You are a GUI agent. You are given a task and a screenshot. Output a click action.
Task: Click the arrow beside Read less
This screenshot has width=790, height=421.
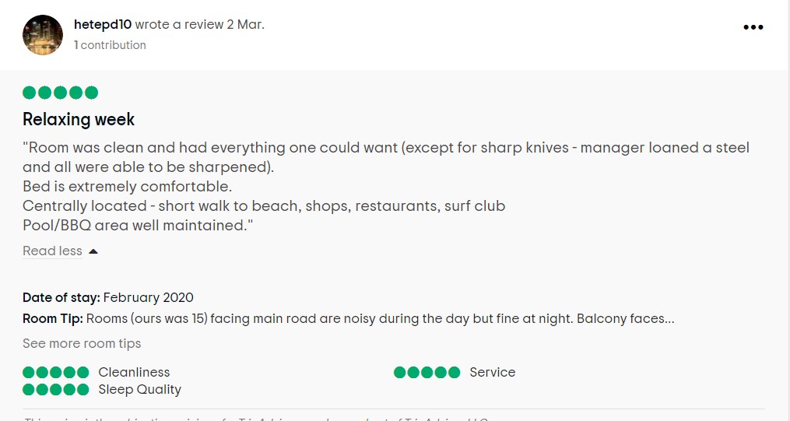(93, 251)
